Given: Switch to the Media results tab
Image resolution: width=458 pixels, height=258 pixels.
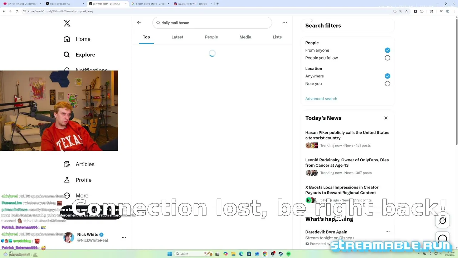Looking at the screenshot, I should (x=245, y=37).
